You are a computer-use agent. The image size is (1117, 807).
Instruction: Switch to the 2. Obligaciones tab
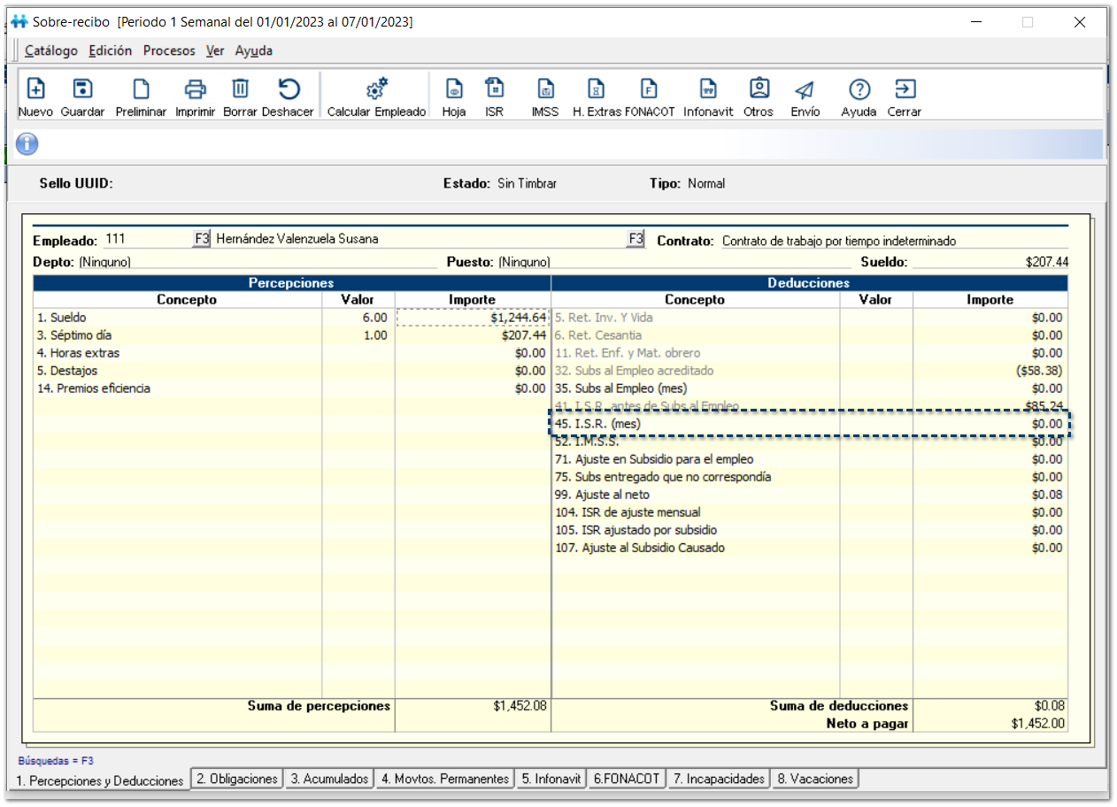236,779
